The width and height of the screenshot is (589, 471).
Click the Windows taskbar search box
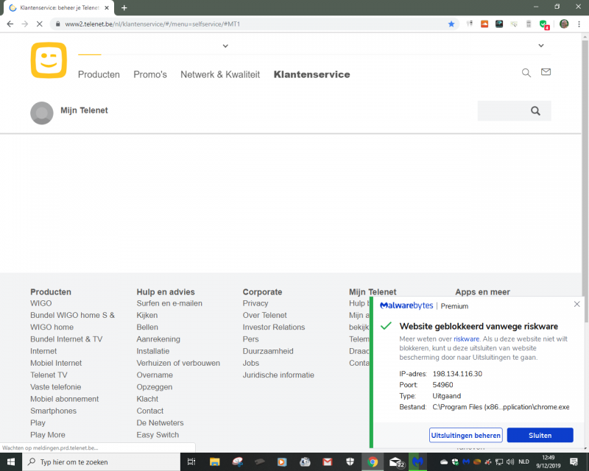pyautogui.click(x=103, y=462)
